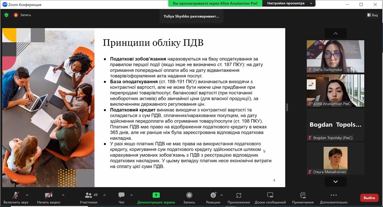Select Alina Arustamian PwC video thumbnail
The height and width of the screenshot is (207, 383).
[335, 90]
